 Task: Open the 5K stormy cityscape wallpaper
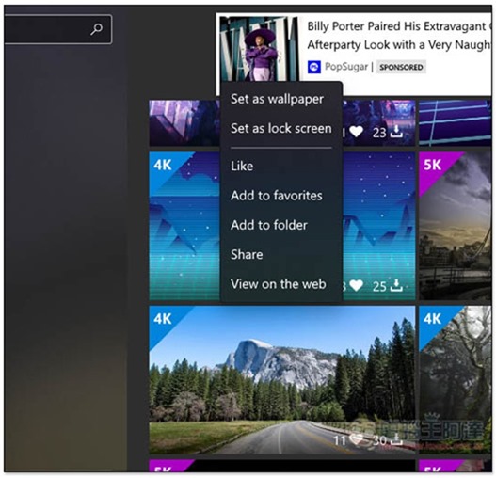(456, 226)
